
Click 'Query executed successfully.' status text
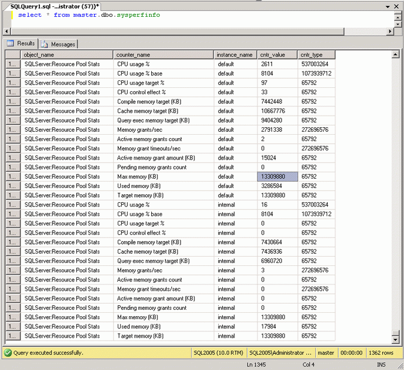pos(48,353)
